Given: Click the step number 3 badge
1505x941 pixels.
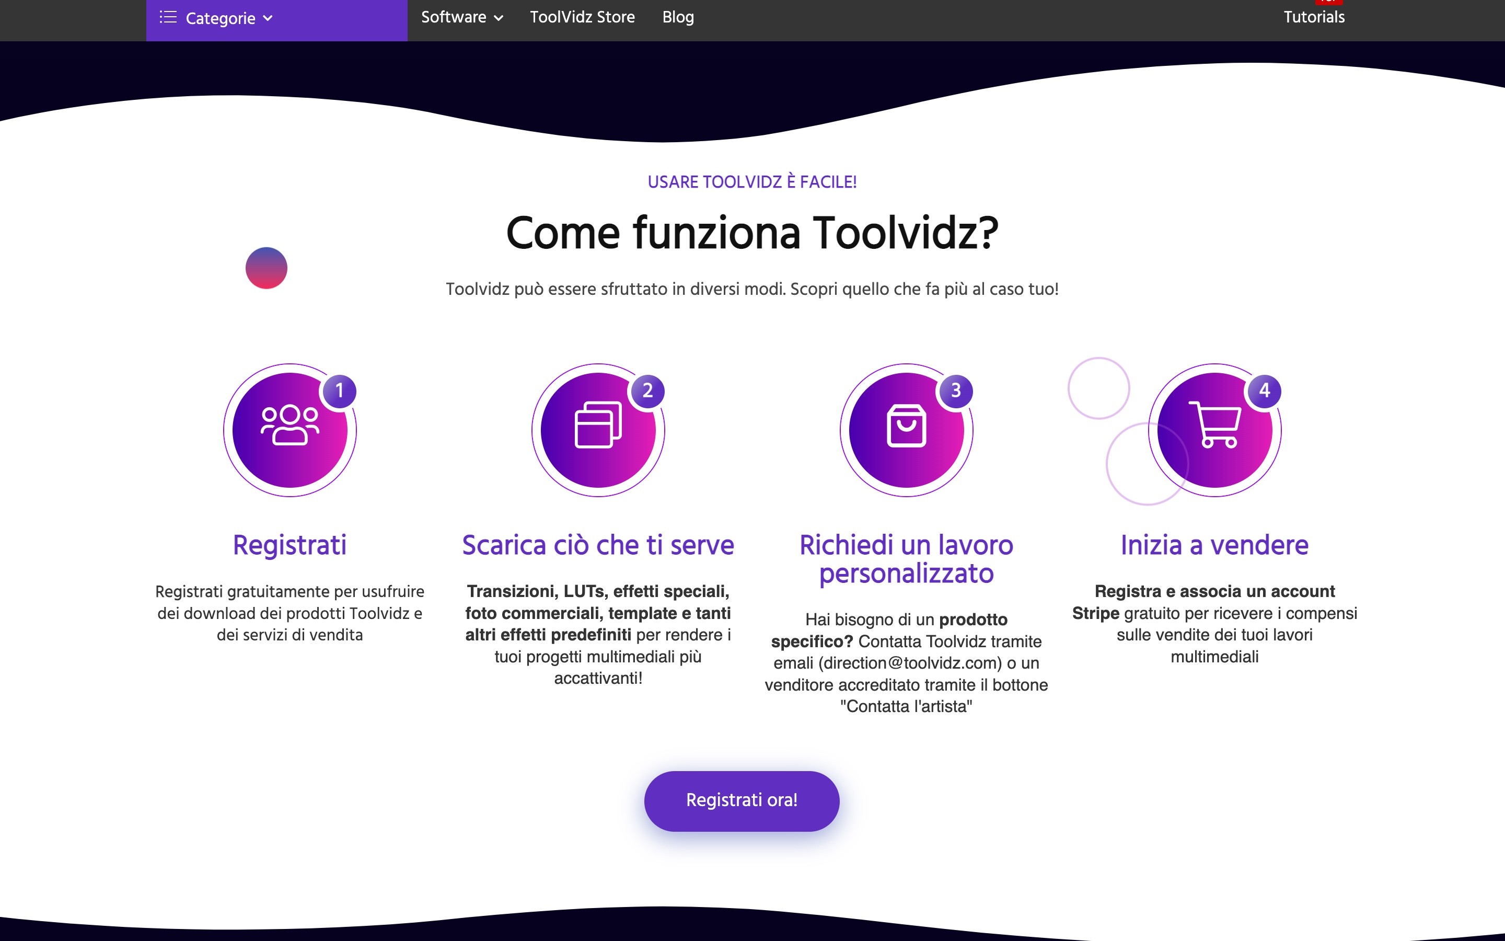Looking at the screenshot, I should coord(956,391).
